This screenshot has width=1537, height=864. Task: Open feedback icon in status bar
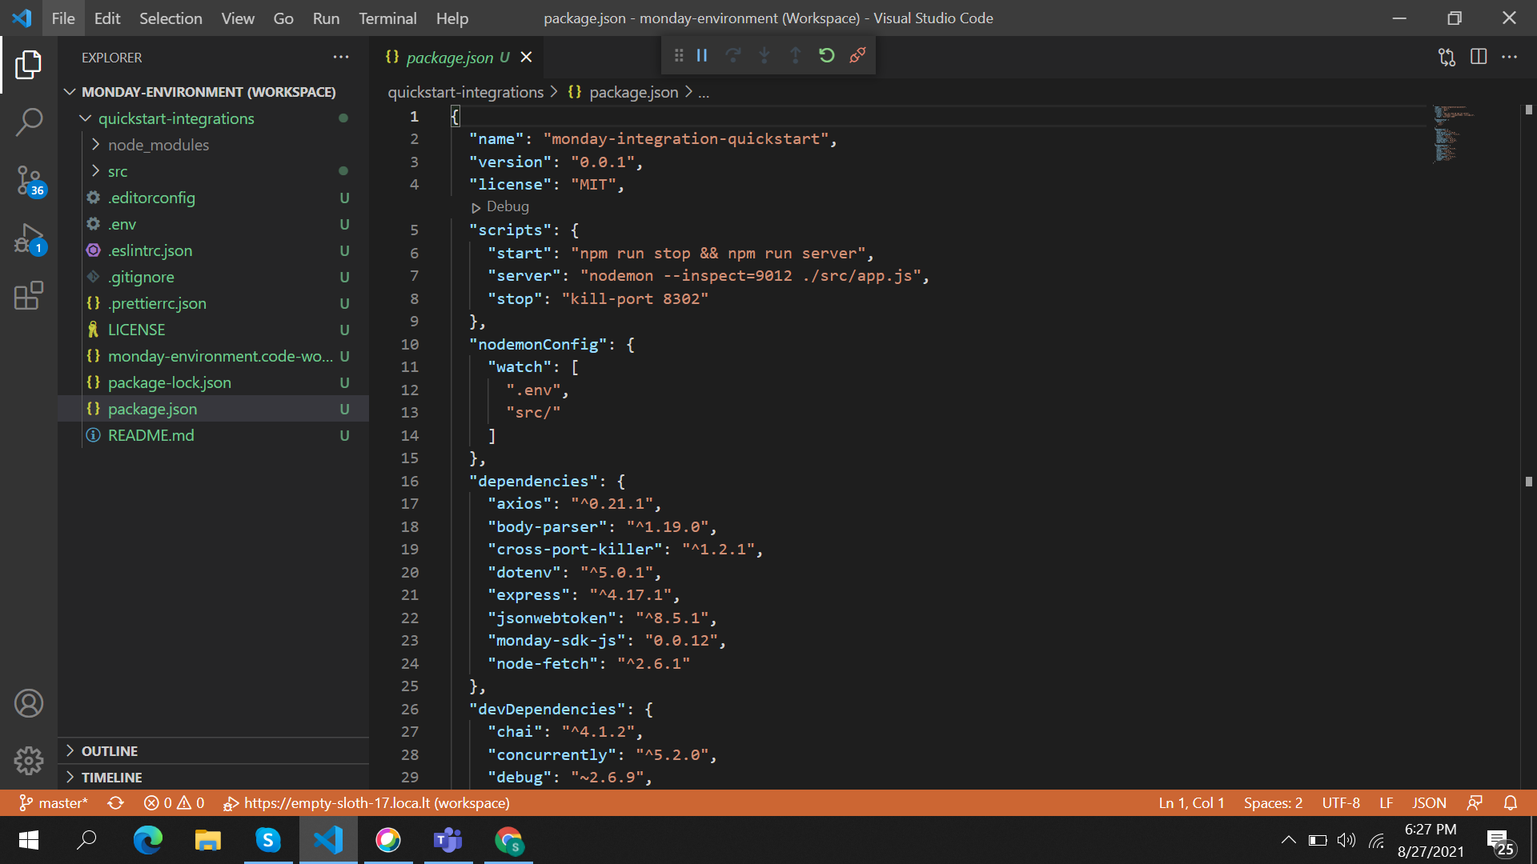[1475, 803]
